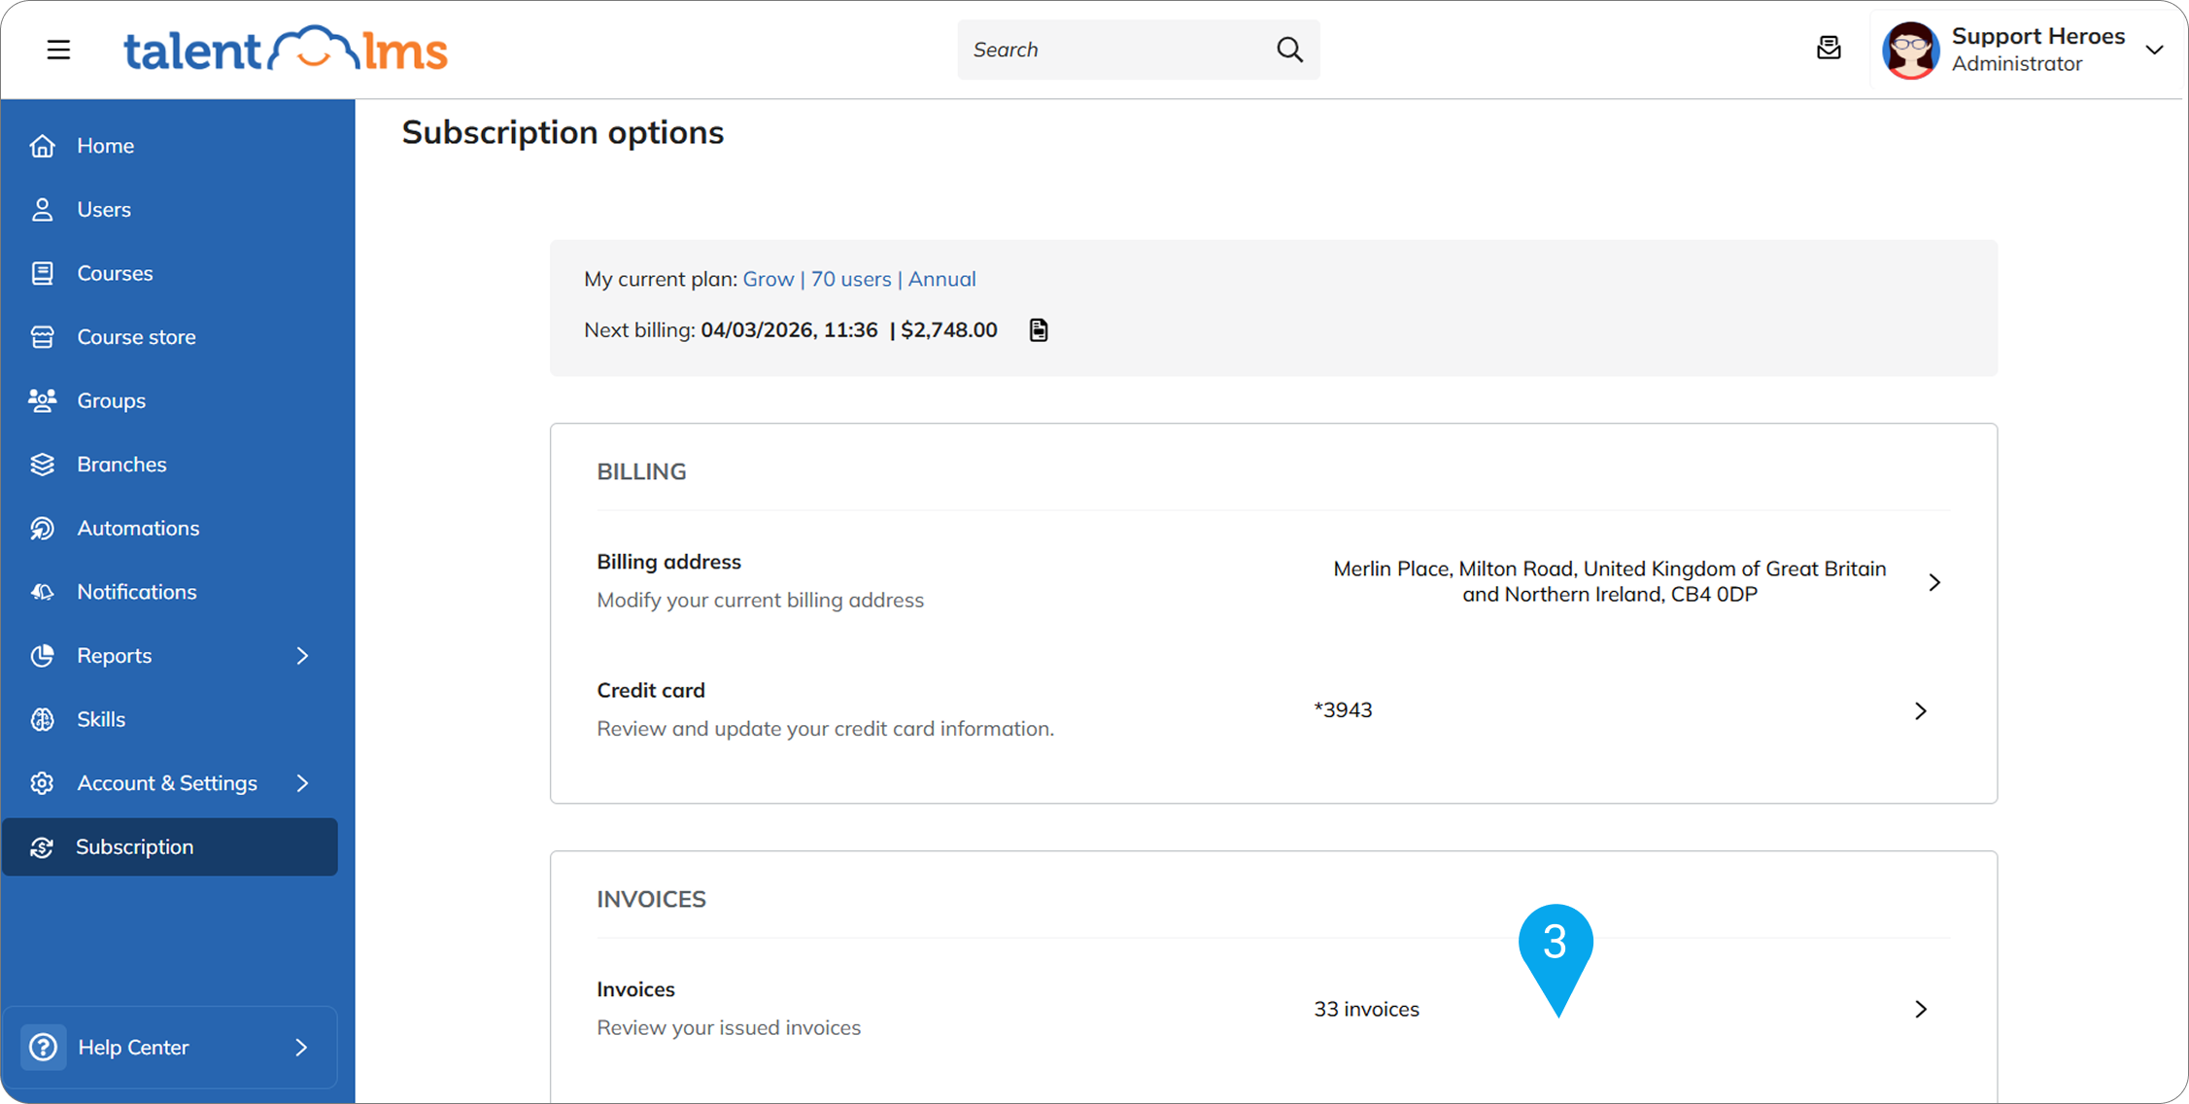Click the Subscription options heading

[x=563, y=132]
